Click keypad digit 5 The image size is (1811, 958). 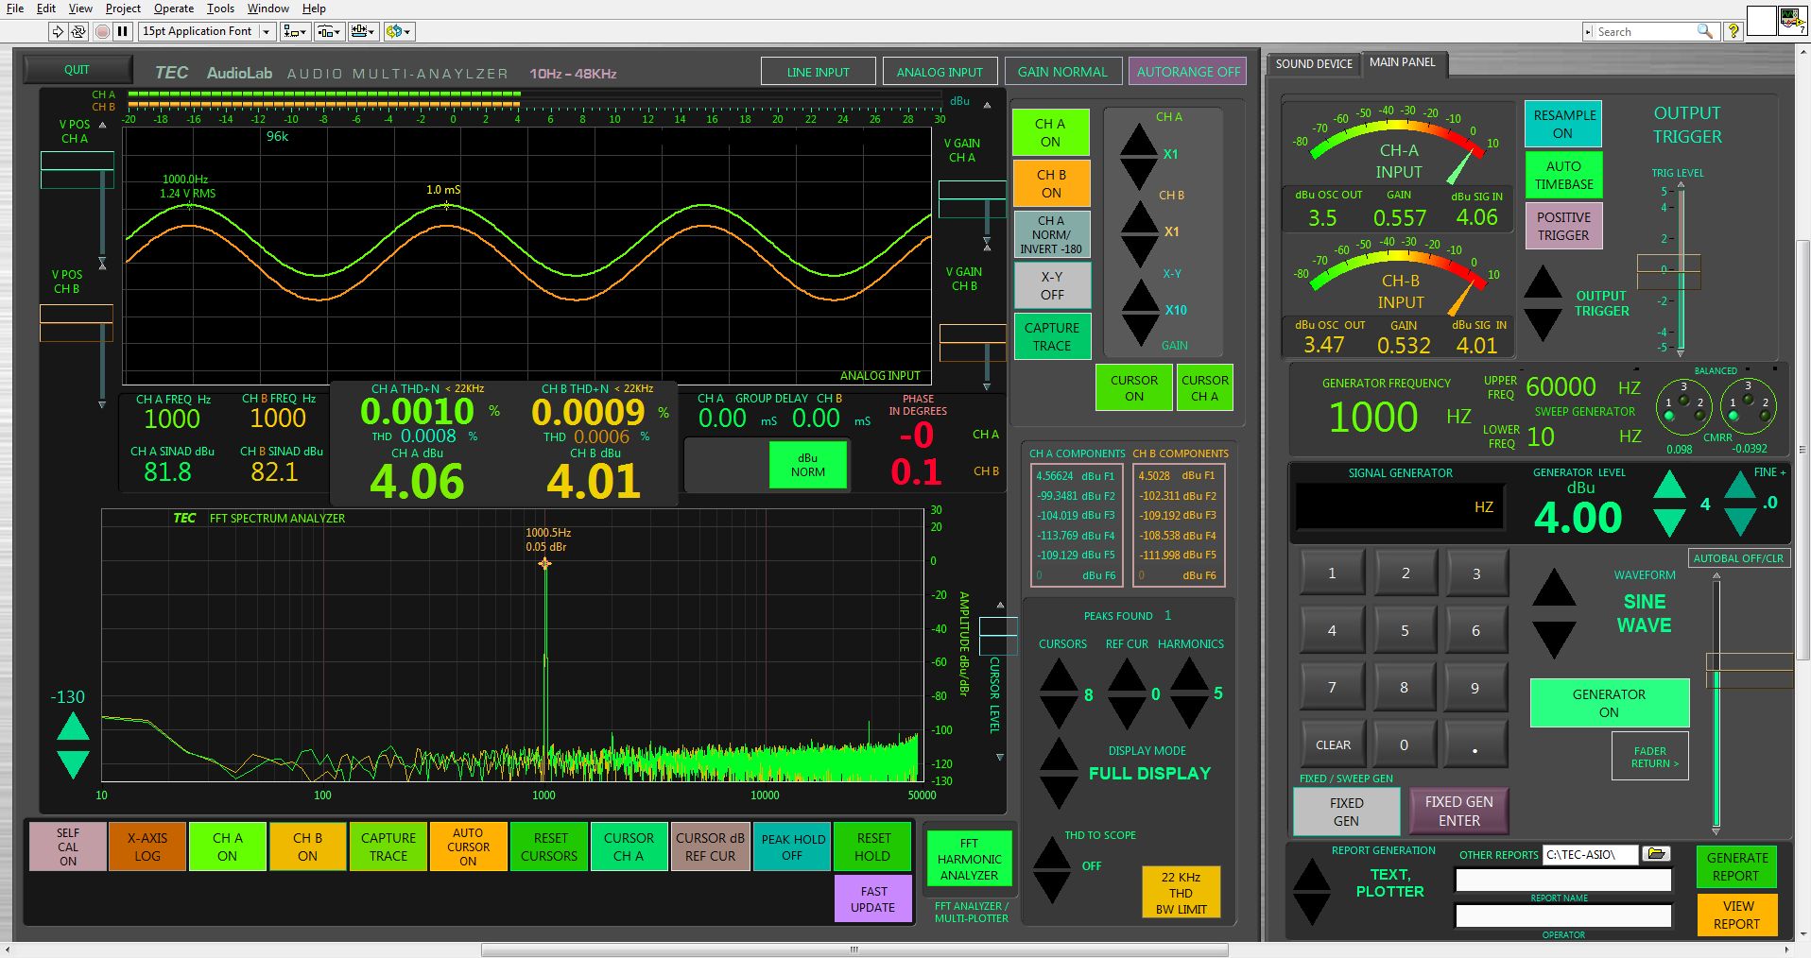pyautogui.click(x=1405, y=630)
